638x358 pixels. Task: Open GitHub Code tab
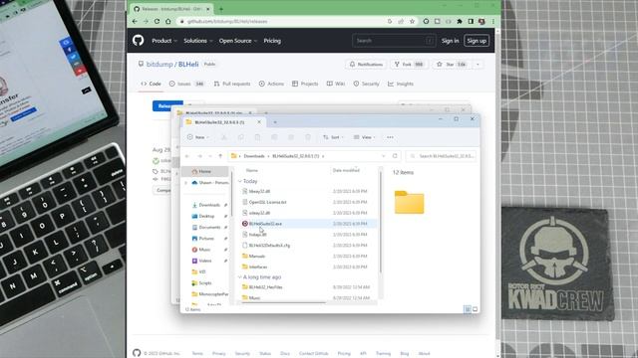[151, 84]
